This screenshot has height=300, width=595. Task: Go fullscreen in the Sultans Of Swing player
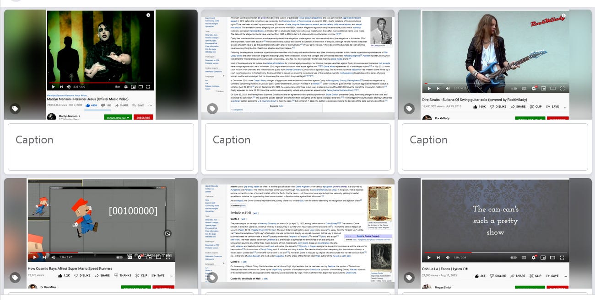click(562, 89)
